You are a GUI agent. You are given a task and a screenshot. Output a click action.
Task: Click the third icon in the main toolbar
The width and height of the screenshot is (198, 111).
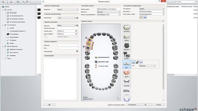point(11,2)
